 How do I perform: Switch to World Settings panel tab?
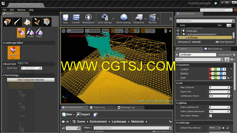215,49
